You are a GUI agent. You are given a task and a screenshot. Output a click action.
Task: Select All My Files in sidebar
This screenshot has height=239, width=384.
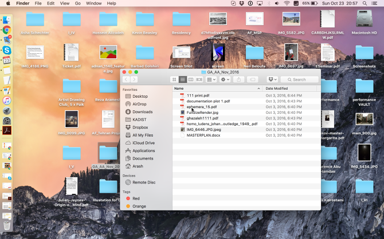pos(143,135)
